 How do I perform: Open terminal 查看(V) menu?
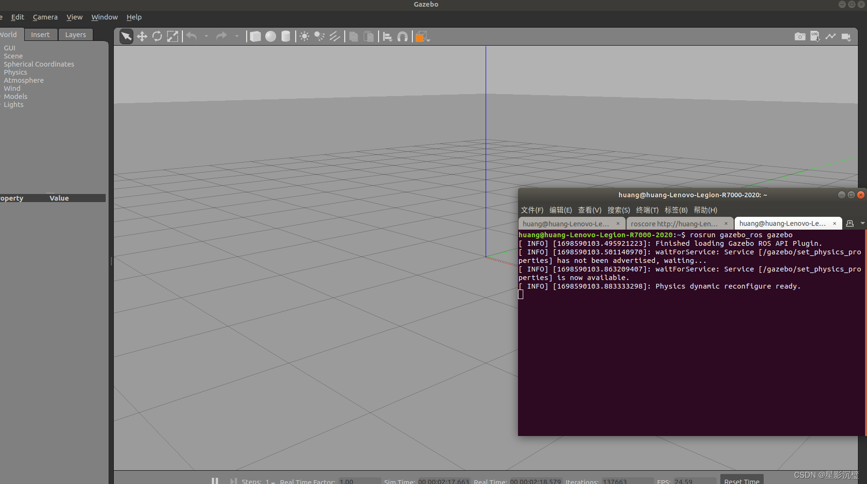tap(589, 210)
